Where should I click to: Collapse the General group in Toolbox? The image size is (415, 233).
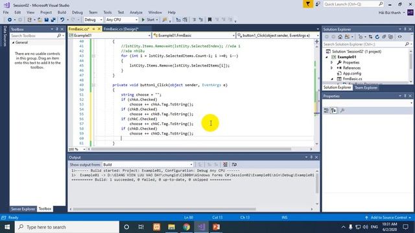click(x=13, y=43)
